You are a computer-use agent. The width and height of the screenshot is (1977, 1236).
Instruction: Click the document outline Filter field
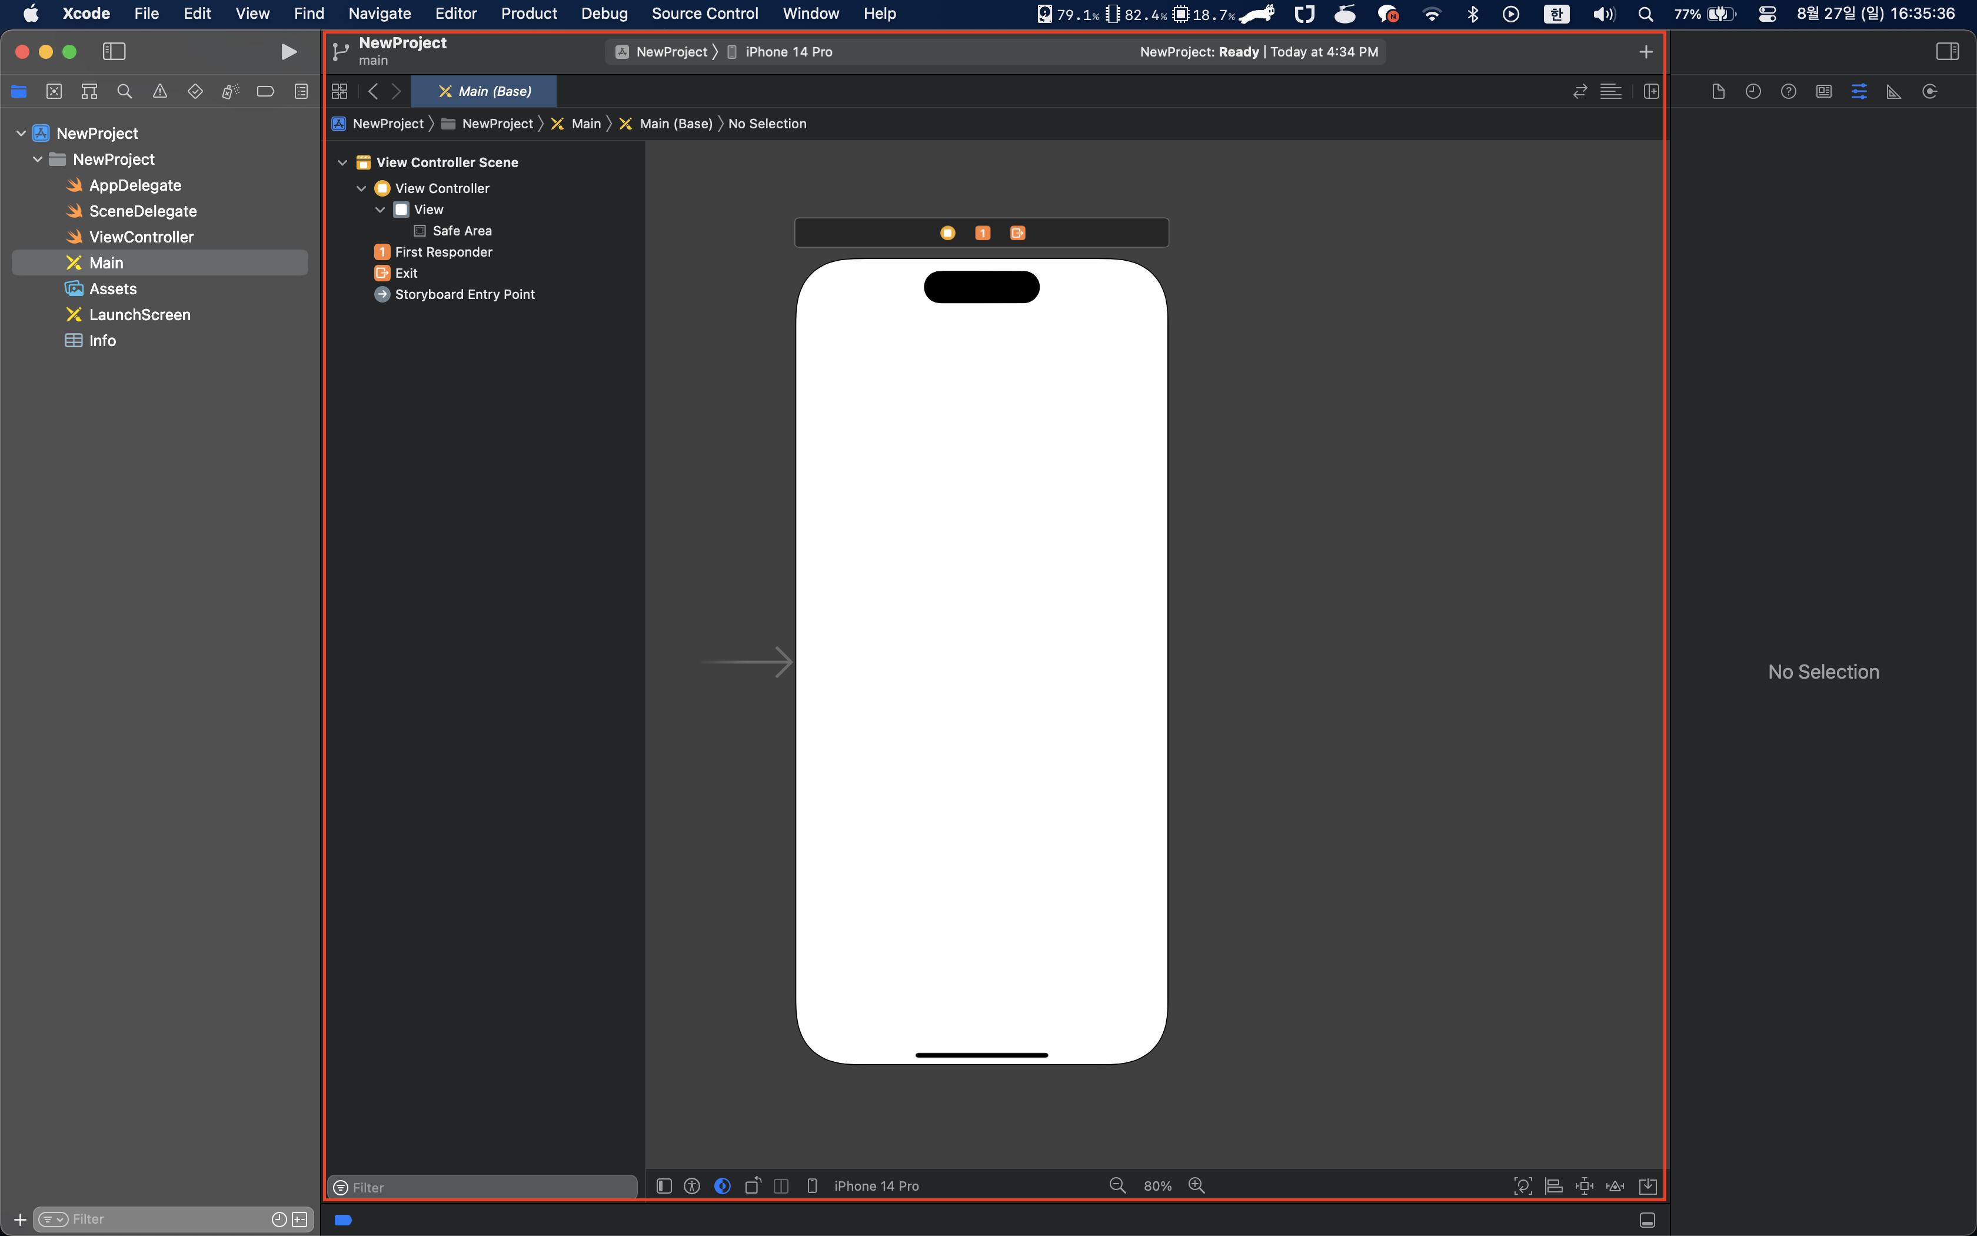tap(490, 1187)
